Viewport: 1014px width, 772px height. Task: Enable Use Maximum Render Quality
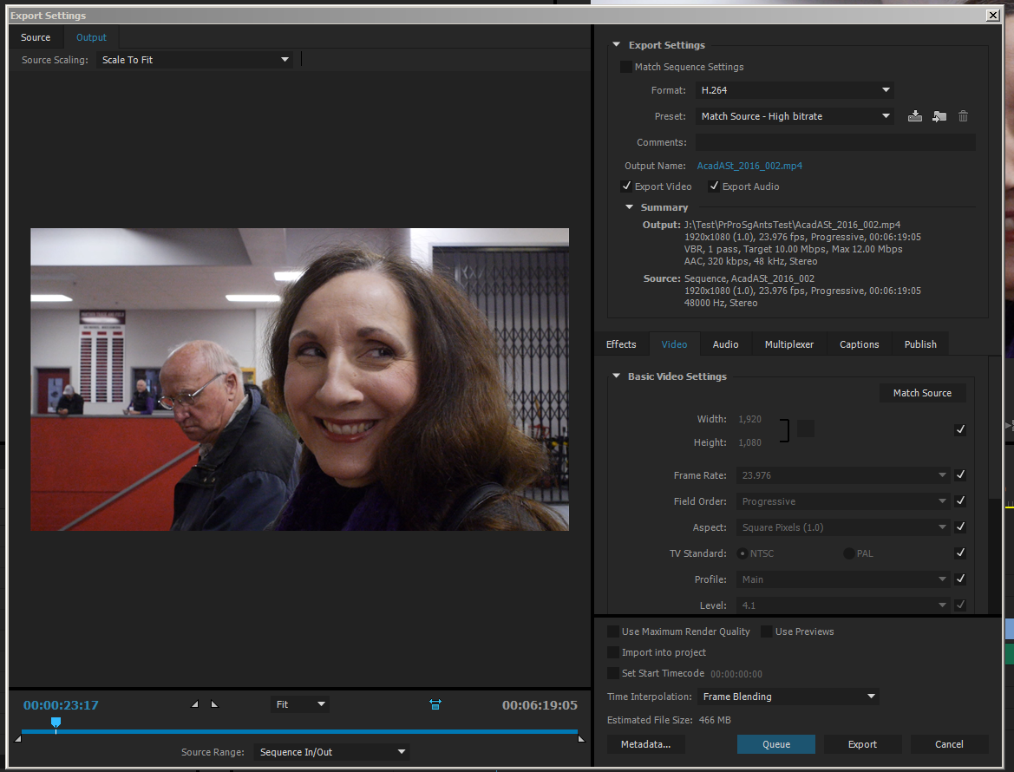614,631
